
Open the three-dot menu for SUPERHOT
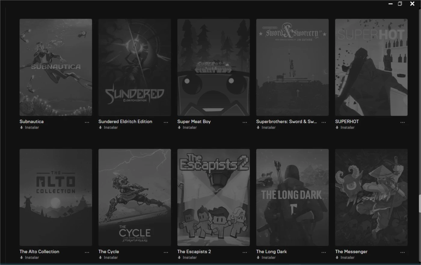click(x=403, y=122)
